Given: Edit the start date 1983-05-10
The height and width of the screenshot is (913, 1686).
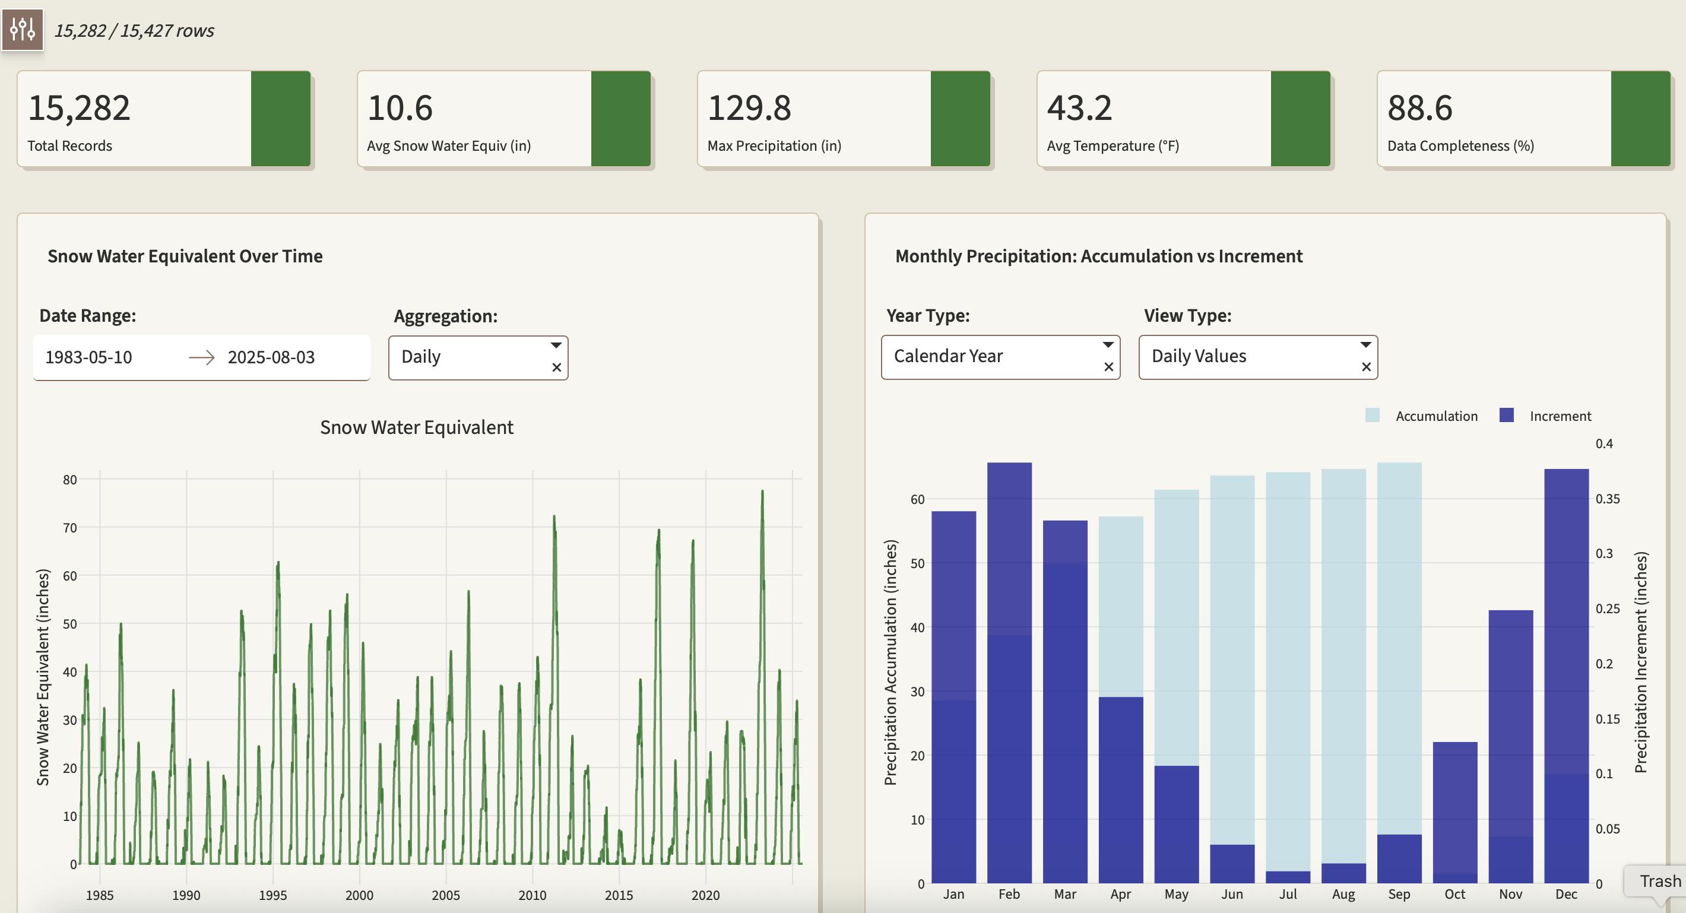Looking at the screenshot, I should (x=89, y=357).
